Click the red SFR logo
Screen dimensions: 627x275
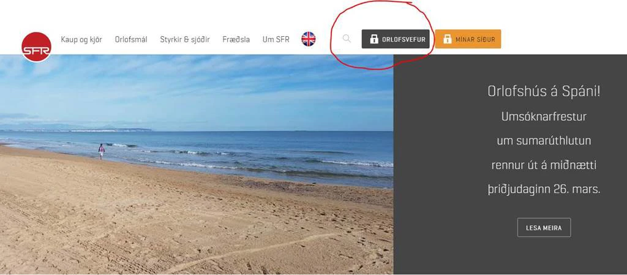pos(36,47)
